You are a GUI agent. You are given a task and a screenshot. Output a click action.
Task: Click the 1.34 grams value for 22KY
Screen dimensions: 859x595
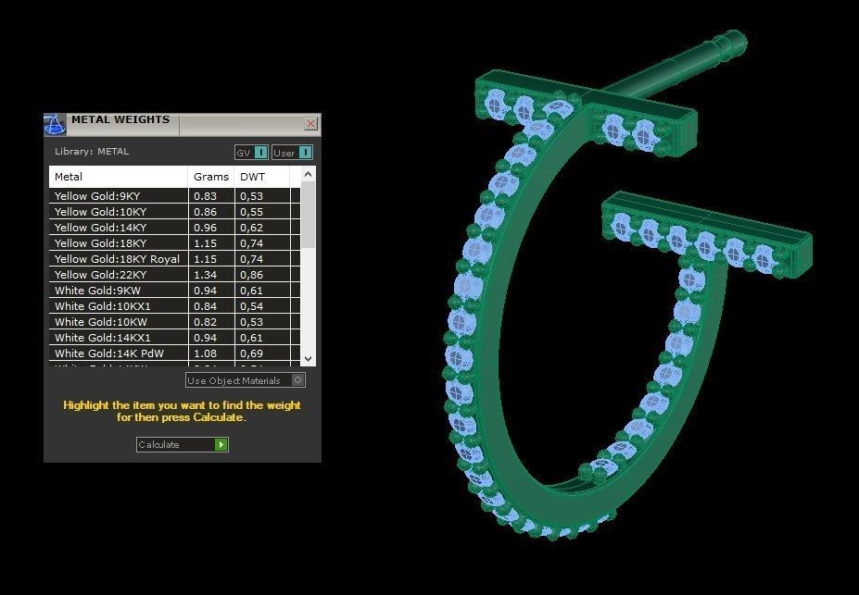pyautogui.click(x=206, y=275)
